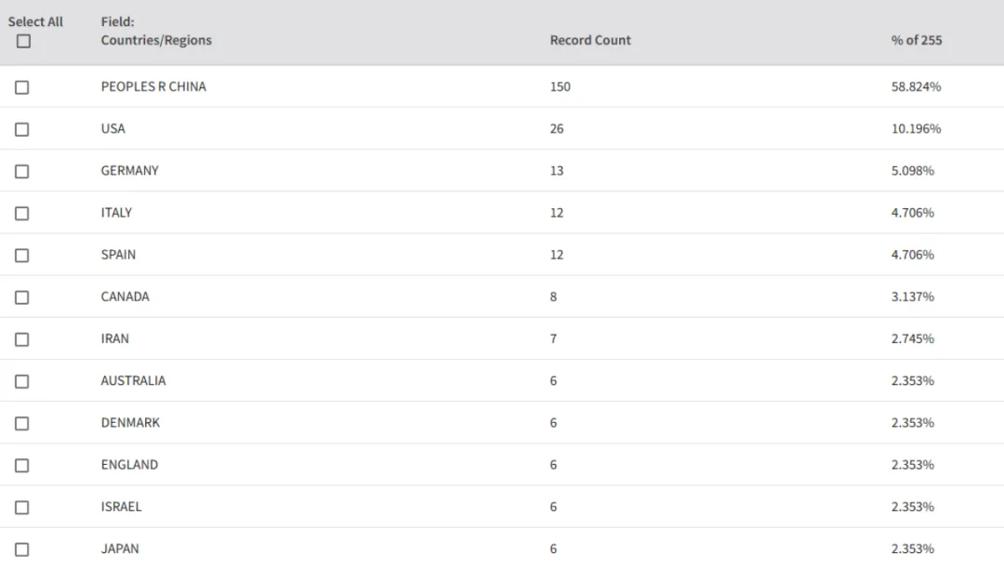
Task: Click the USA record count 26
Action: coord(557,128)
